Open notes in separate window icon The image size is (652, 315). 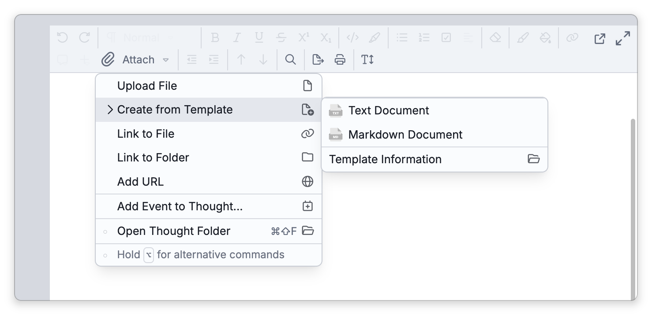tap(600, 38)
